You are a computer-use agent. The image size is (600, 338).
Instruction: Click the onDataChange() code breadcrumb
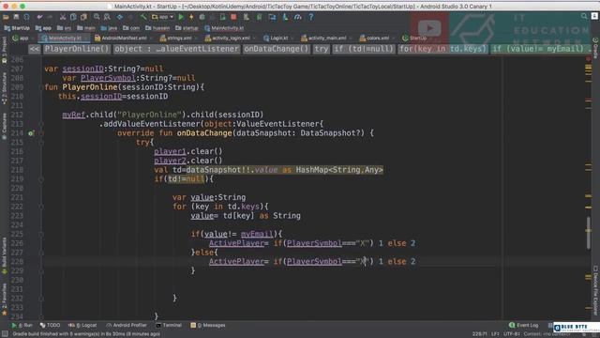[276, 49]
